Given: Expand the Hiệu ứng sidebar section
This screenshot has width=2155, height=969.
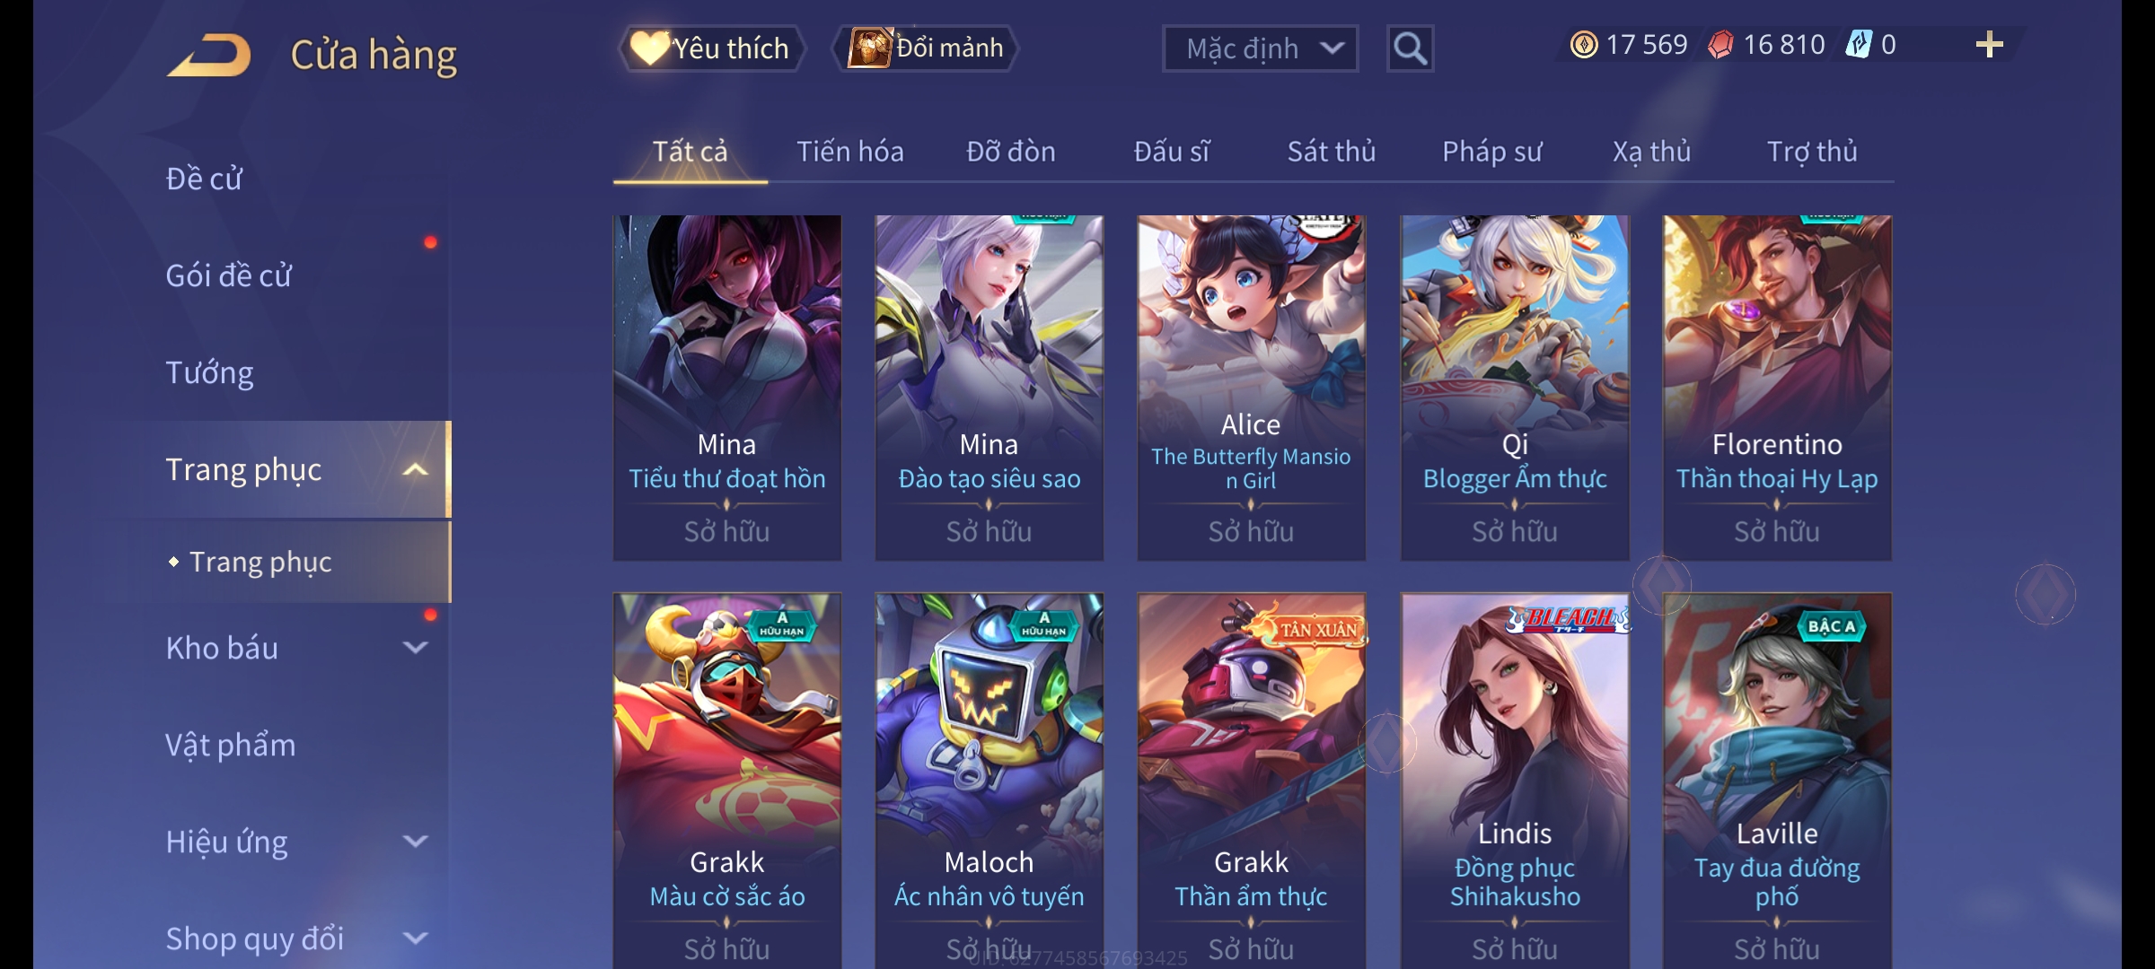Looking at the screenshot, I should 415,842.
